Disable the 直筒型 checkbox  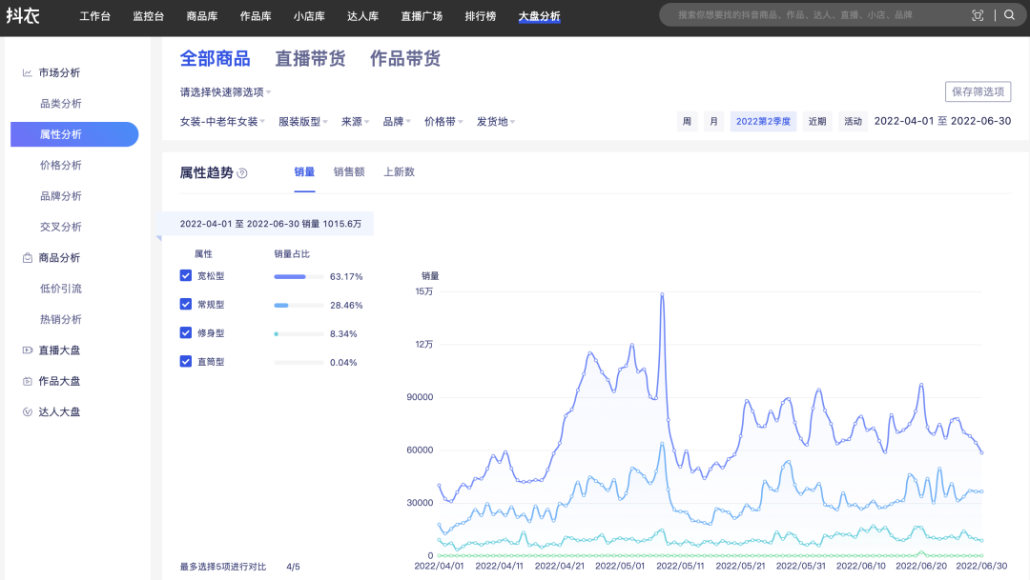[x=186, y=362]
